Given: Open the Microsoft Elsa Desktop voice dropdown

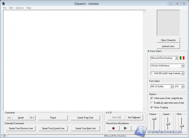Looking at the screenshot, I should tap(176, 58).
